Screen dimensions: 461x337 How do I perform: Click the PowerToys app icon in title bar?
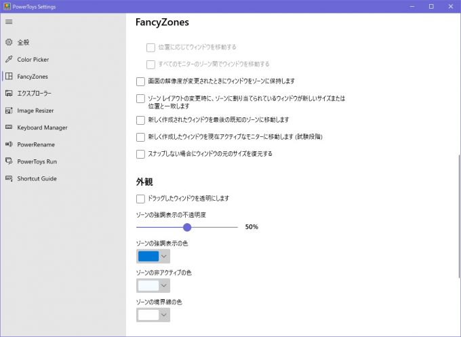pyautogui.click(x=7, y=7)
